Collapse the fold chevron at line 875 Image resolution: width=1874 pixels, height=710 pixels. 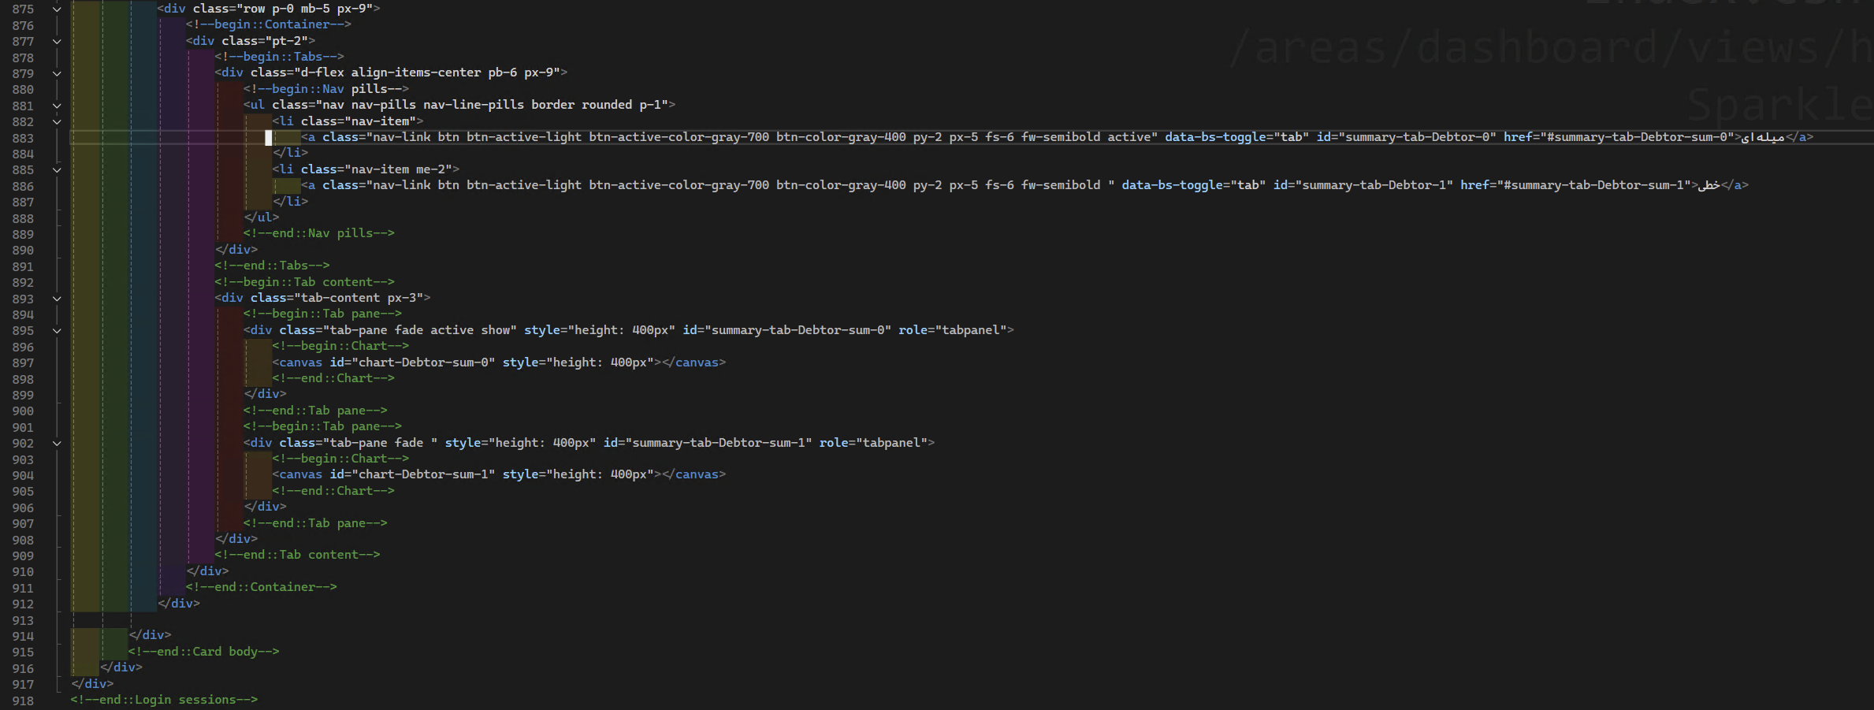click(57, 9)
